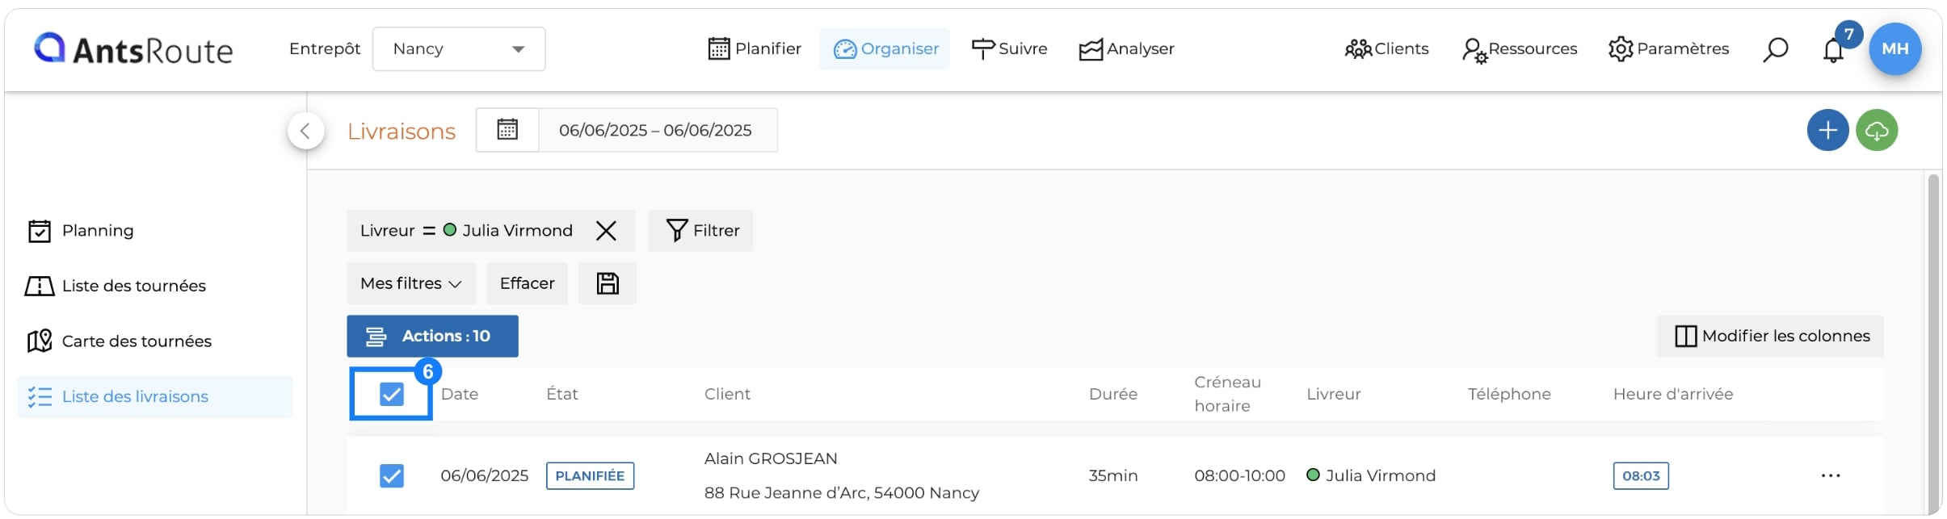1947x519 pixels.
Task: Save the current filter with floppy icon
Action: pyautogui.click(x=608, y=283)
